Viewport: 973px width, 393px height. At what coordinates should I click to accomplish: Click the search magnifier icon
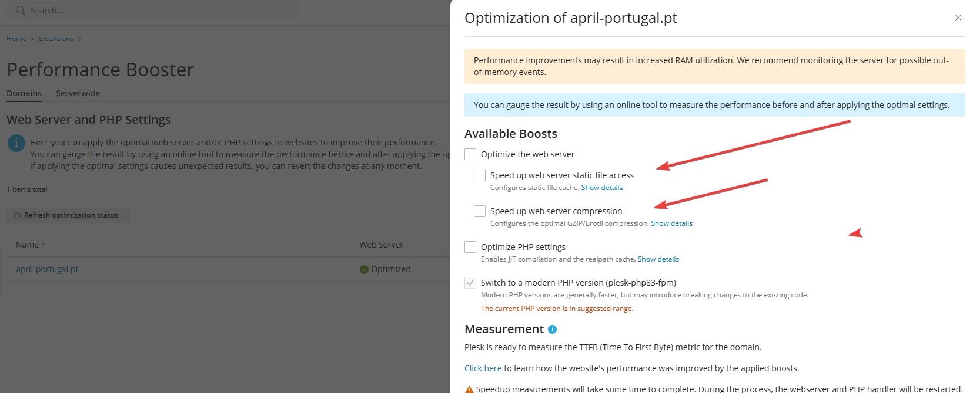21,11
